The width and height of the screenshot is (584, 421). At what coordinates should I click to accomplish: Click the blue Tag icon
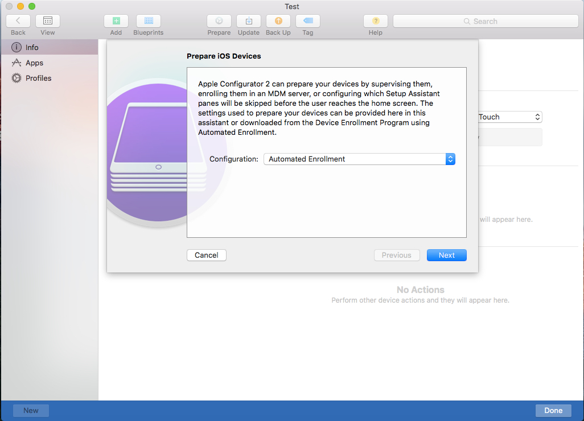(x=308, y=21)
